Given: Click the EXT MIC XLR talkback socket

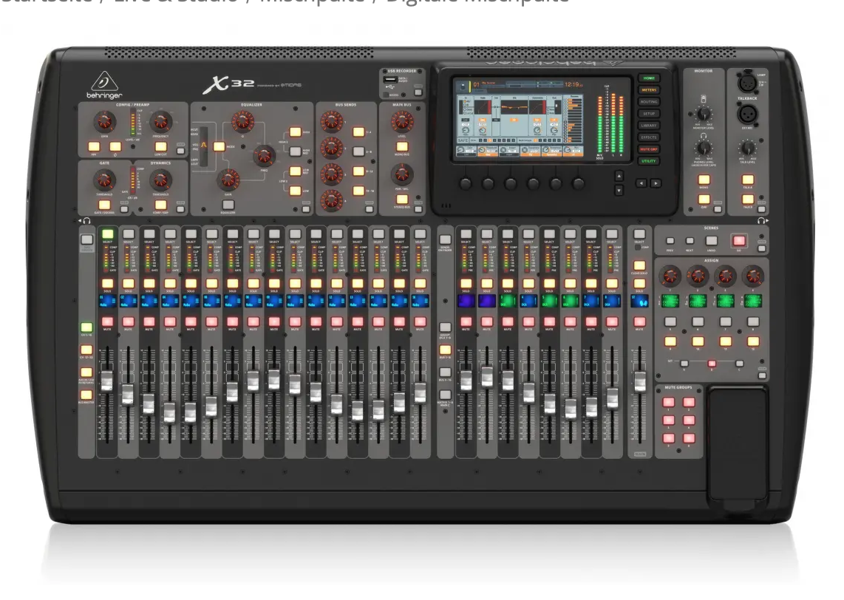Looking at the screenshot, I should [x=747, y=114].
